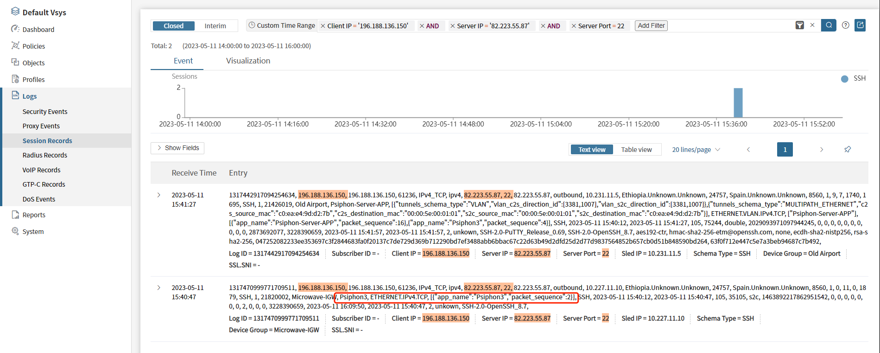The width and height of the screenshot is (880, 353).
Task: Expand the 15:41:27 log entry row
Action: pyautogui.click(x=159, y=195)
